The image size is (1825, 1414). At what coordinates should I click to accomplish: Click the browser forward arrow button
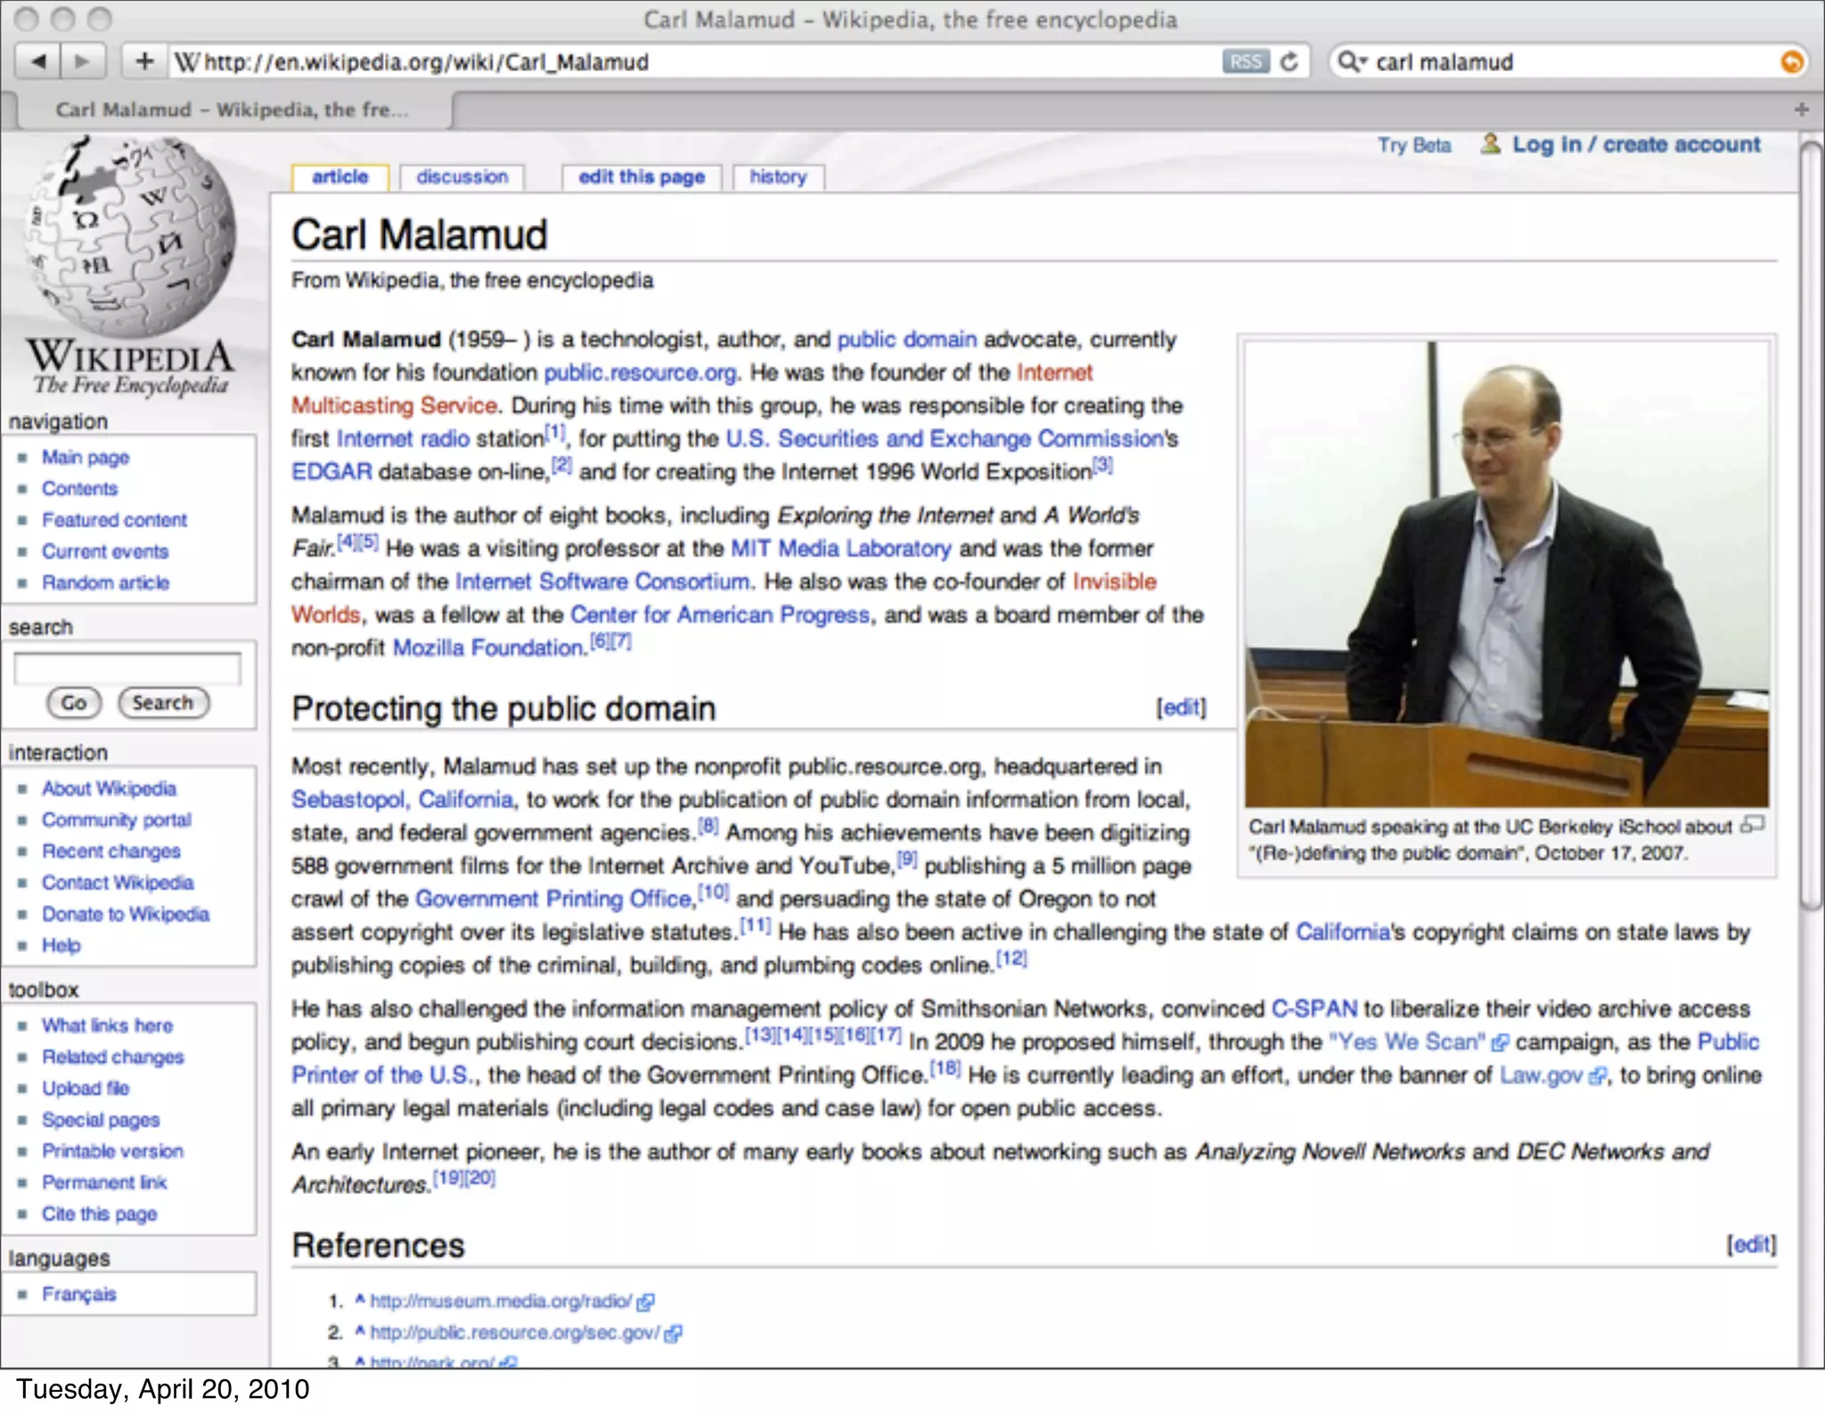pos(83,61)
